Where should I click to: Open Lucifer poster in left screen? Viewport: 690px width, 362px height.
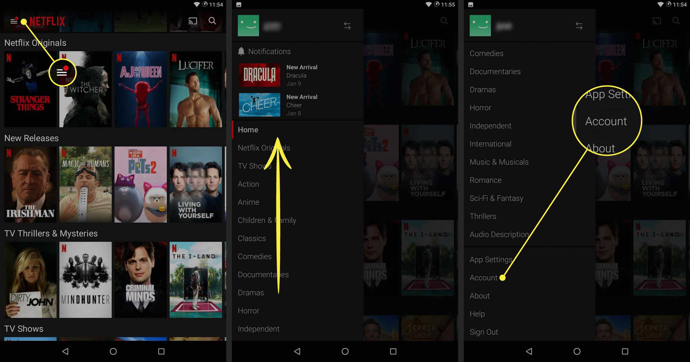coord(196,89)
